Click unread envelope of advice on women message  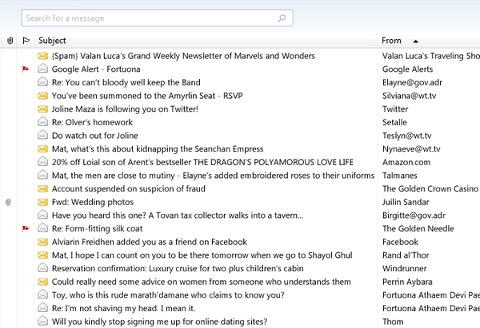pos(43,282)
